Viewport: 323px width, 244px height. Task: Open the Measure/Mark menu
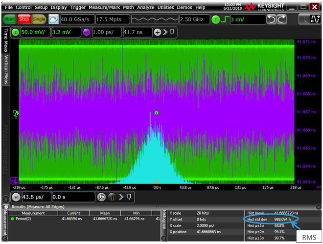pos(104,7)
